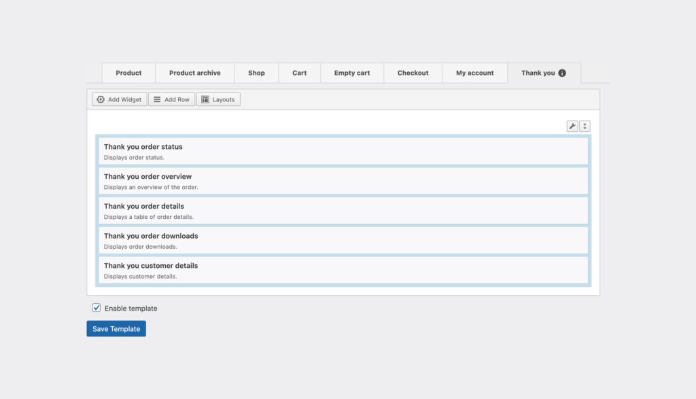The image size is (696, 399).
Task: Click the Add Widget button
Action: (x=120, y=100)
